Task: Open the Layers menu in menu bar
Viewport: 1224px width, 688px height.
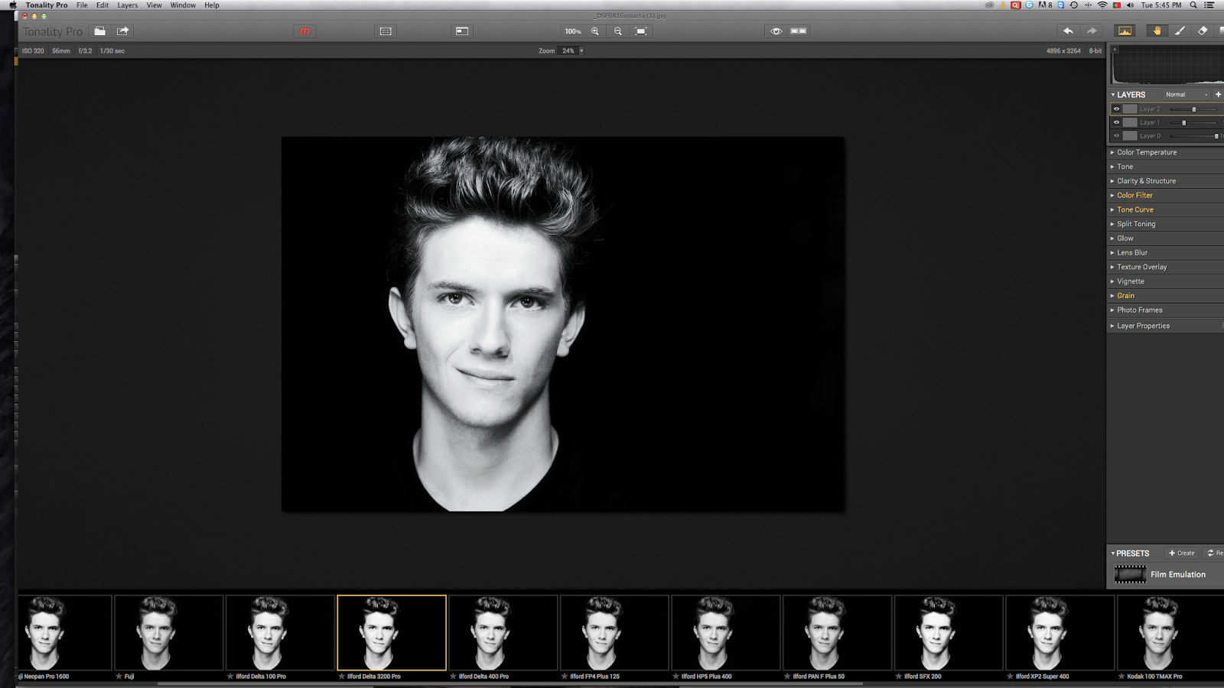Action: coord(127,5)
